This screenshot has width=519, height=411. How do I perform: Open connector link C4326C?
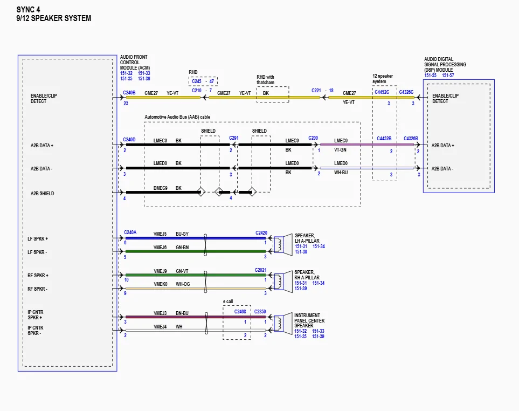(406, 92)
